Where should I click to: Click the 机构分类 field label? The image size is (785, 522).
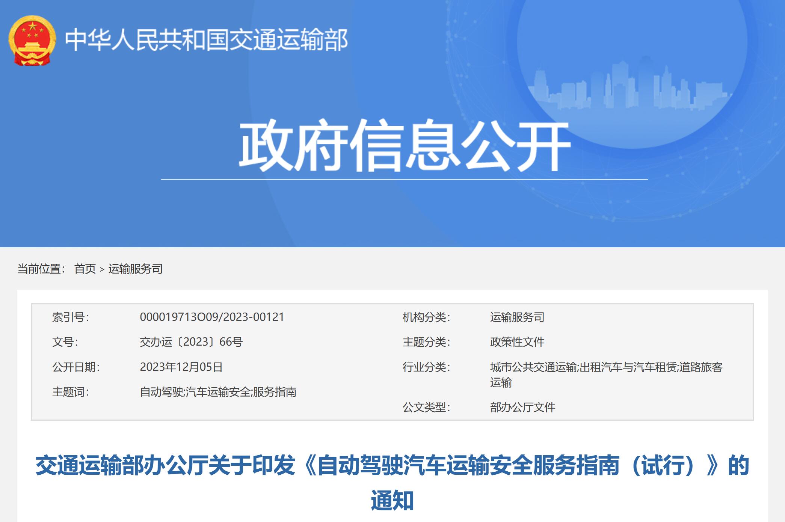coord(426,317)
